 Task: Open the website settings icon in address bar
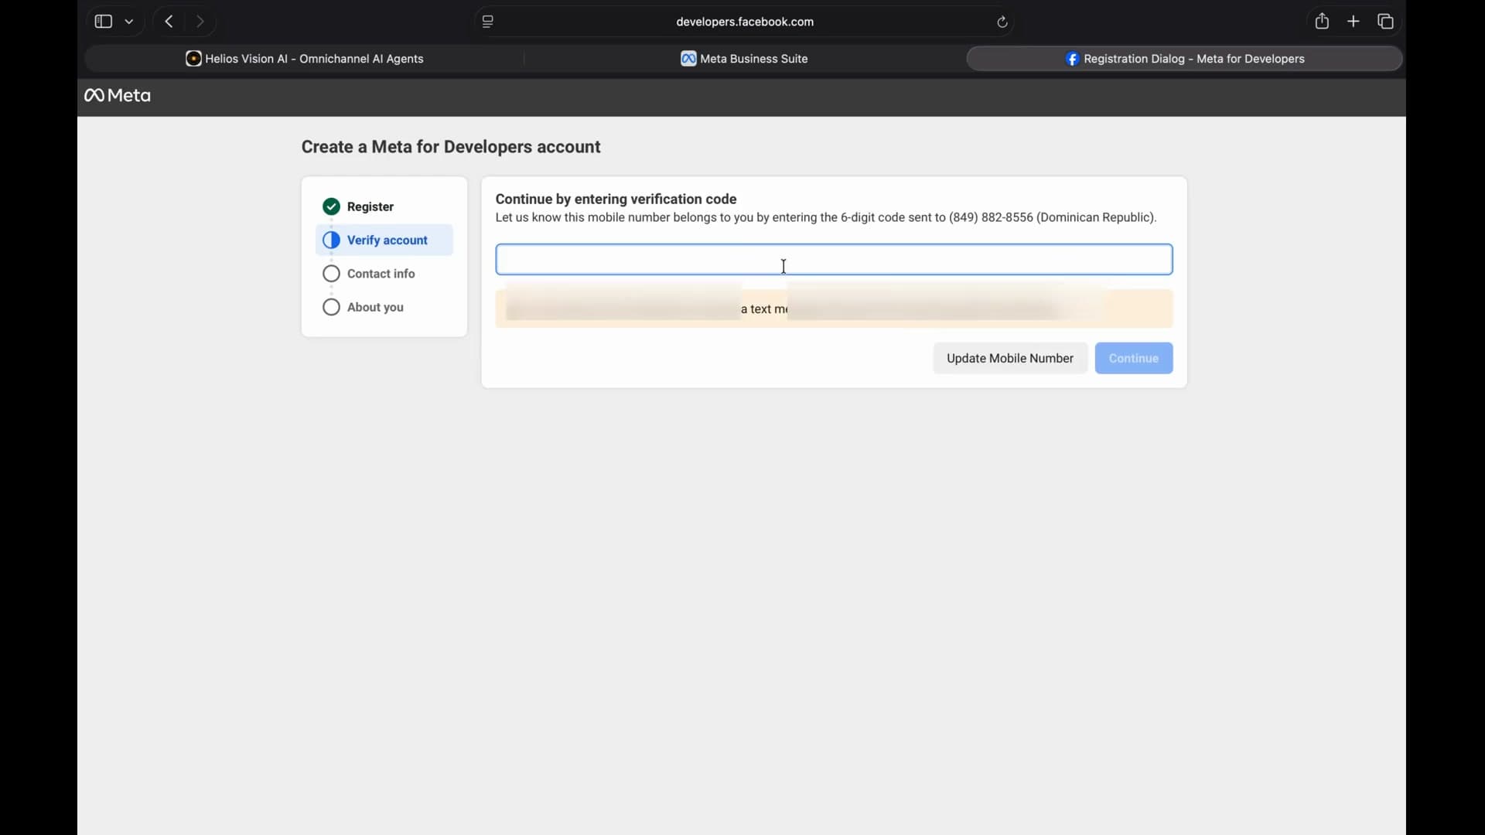pos(488,22)
